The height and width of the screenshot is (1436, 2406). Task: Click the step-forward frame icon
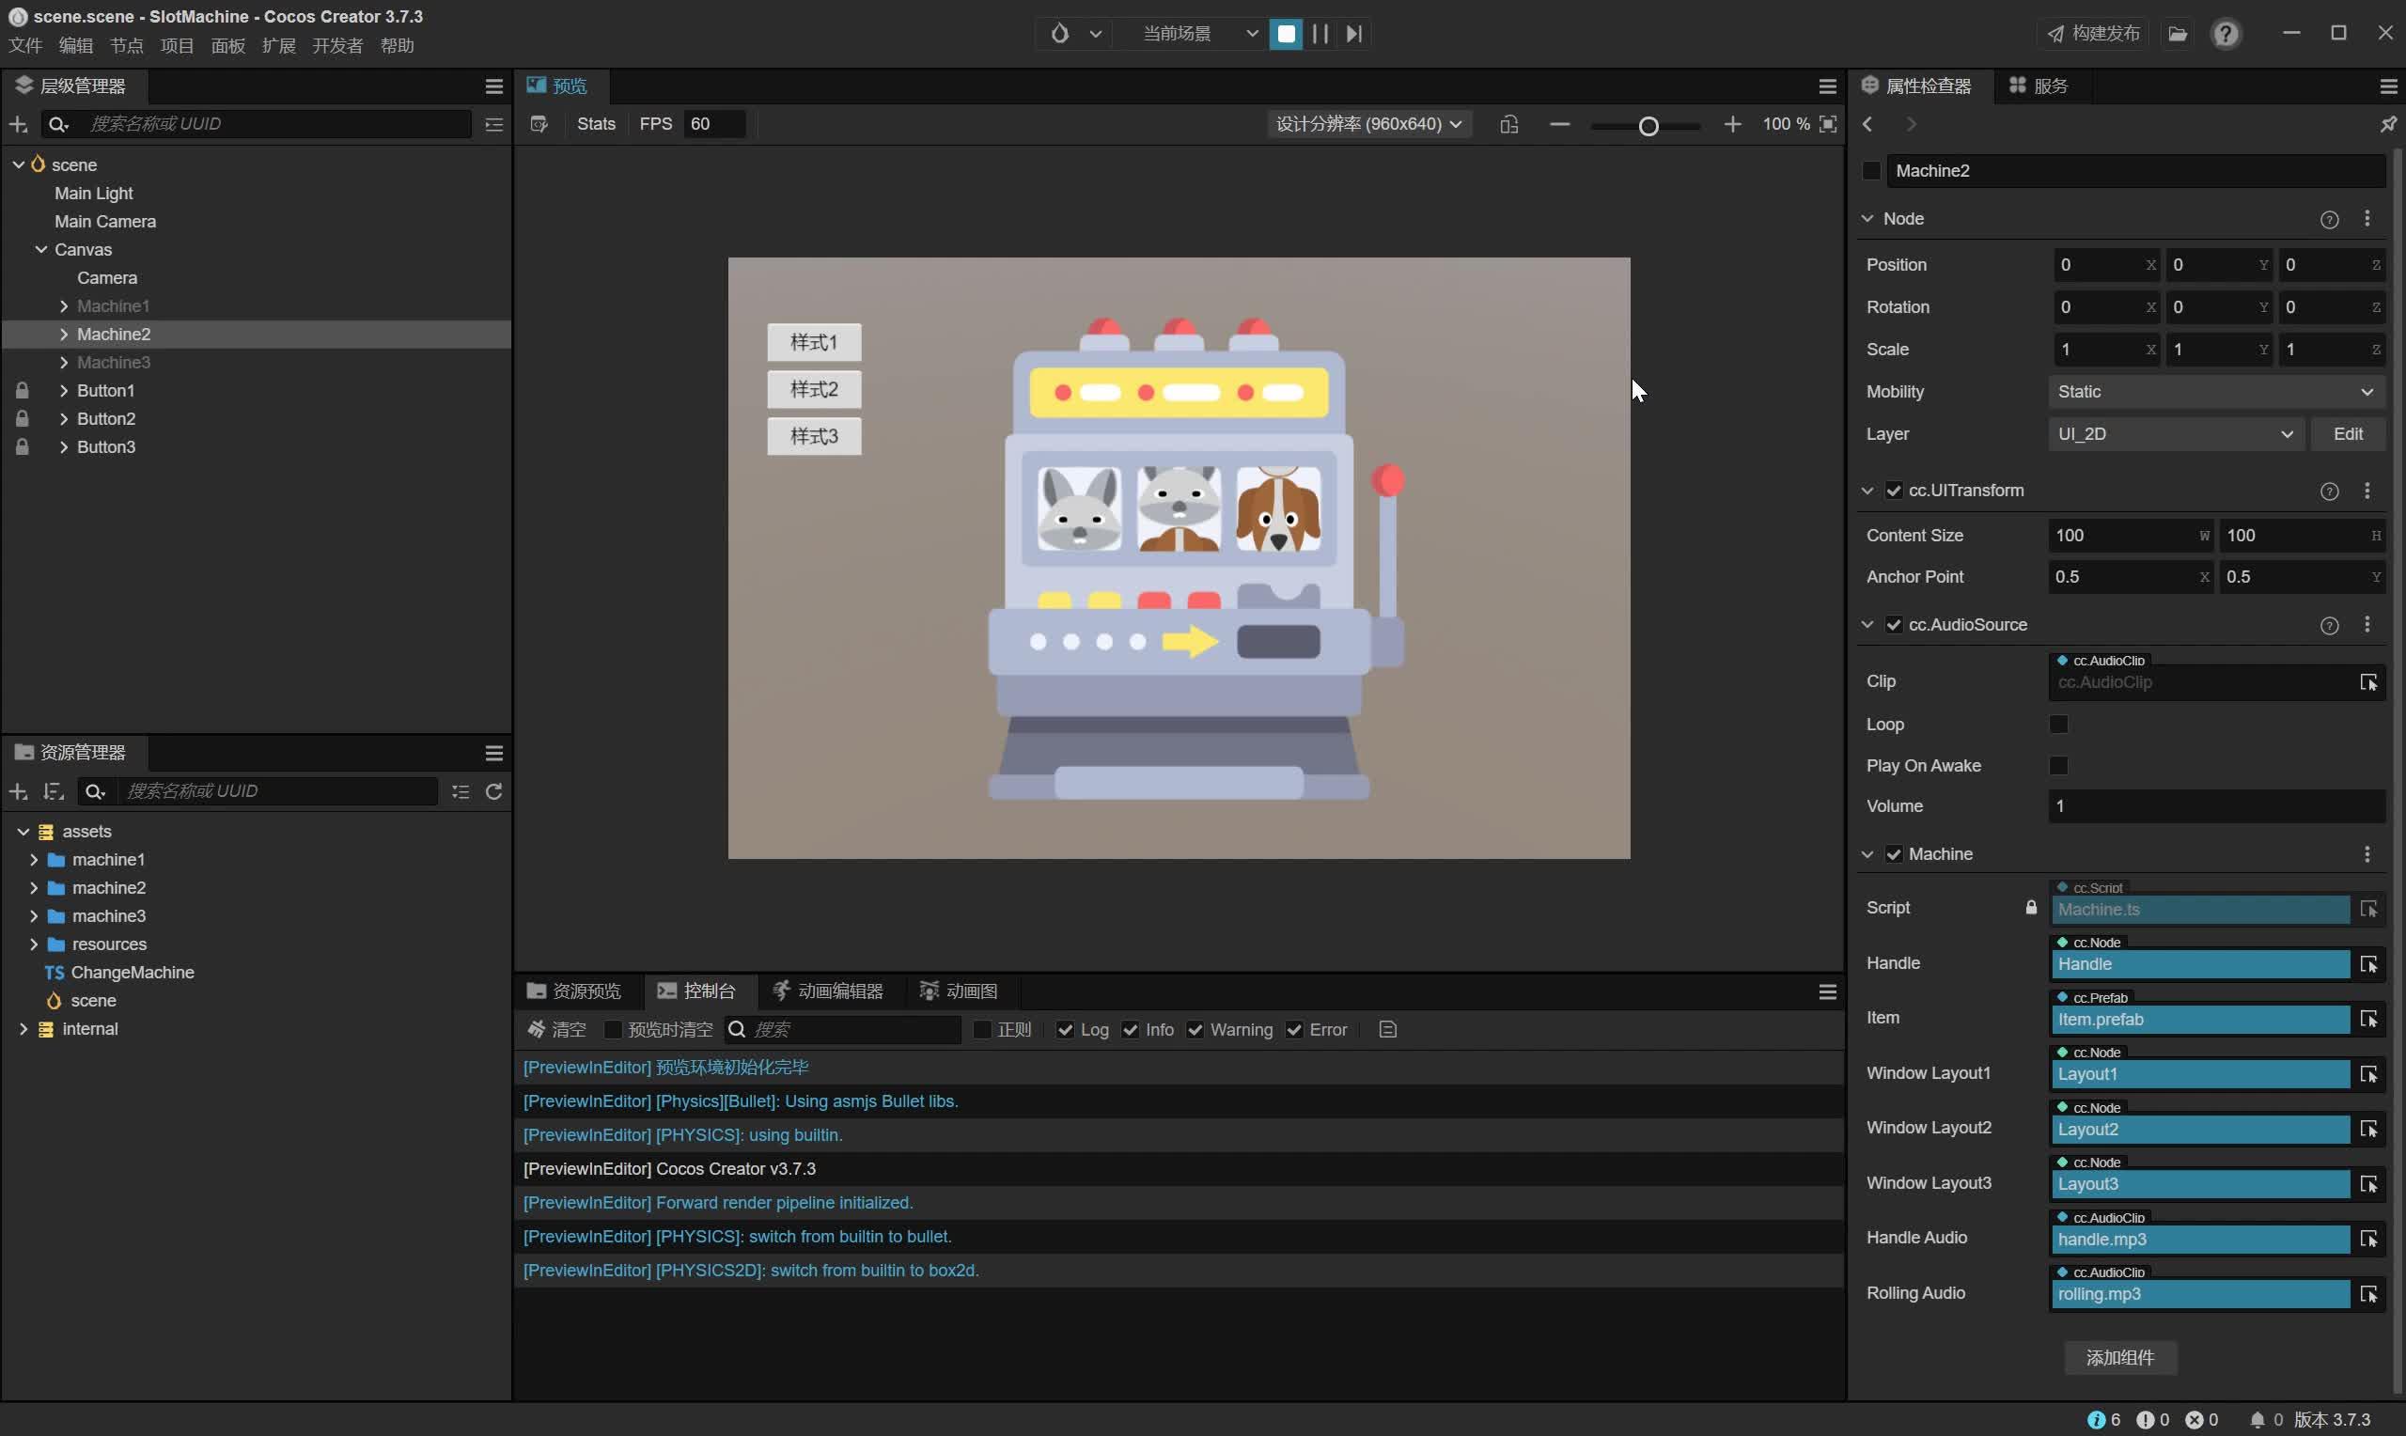point(1354,34)
